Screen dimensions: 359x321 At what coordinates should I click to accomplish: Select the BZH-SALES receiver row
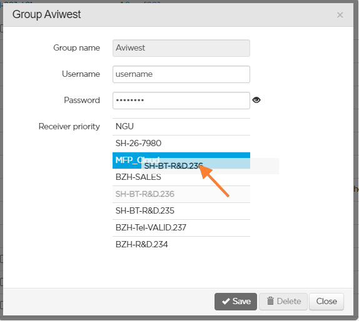click(x=181, y=177)
